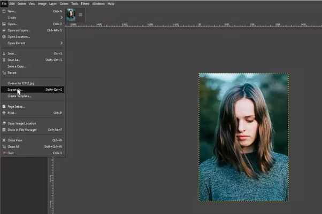This screenshot has height=214, width=322.
Task: Open the Colors menu
Action: coord(64,4)
